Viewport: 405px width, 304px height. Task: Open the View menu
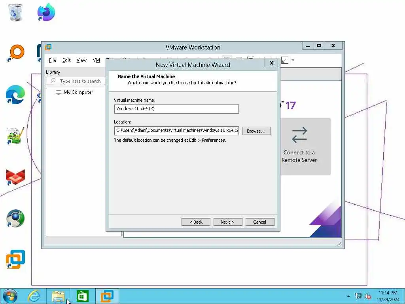pos(81,60)
